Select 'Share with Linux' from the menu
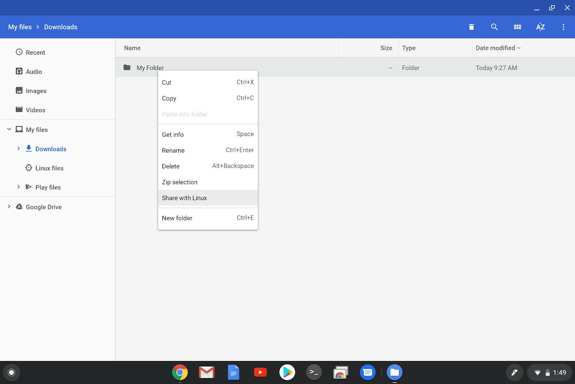The image size is (575, 384). tap(184, 198)
